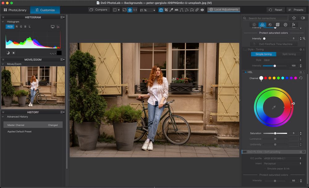Viewport: 309px width, 188px height.
Task: Open the Color tools palette tab
Action: [x=262, y=25]
